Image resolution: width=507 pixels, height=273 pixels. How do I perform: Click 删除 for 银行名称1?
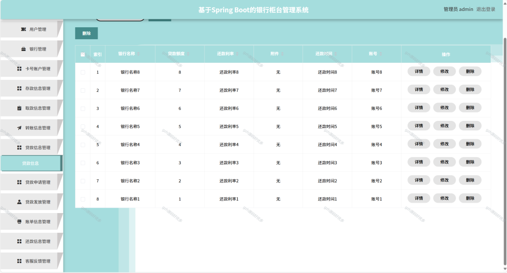point(470,198)
